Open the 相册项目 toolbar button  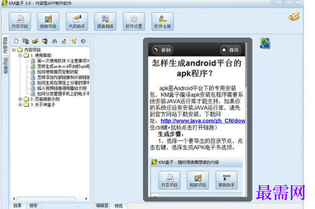(x=48, y=21)
